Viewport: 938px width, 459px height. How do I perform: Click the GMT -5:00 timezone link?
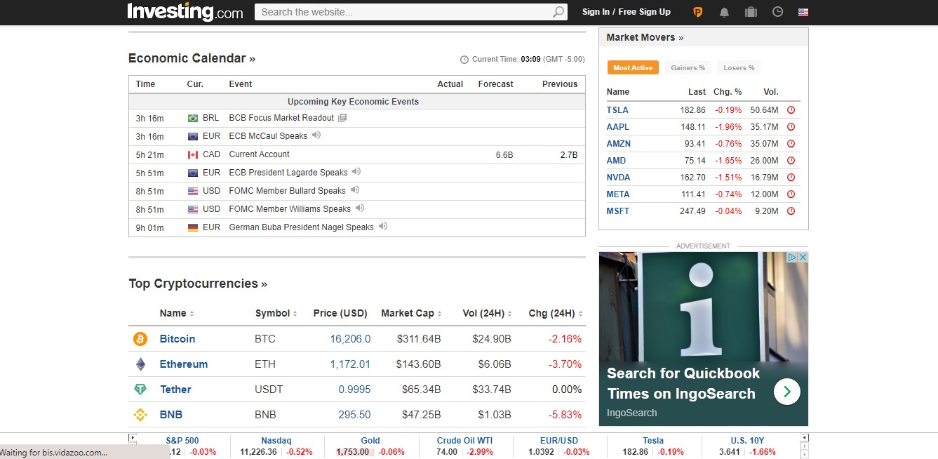coord(564,60)
